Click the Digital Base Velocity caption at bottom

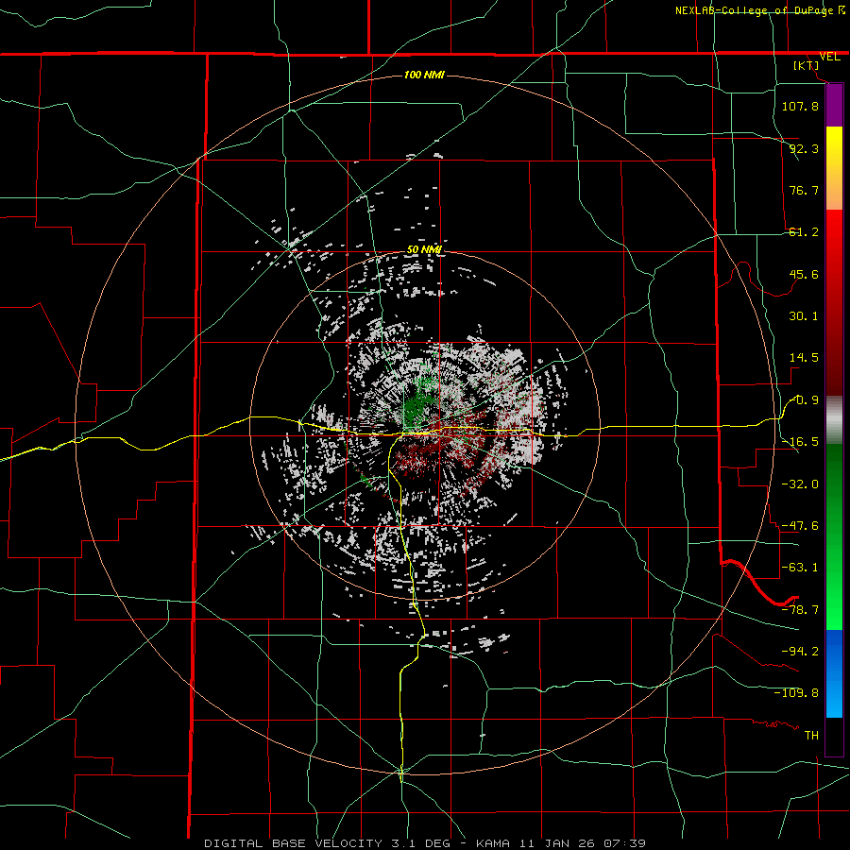pyautogui.click(x=424, y=843)
